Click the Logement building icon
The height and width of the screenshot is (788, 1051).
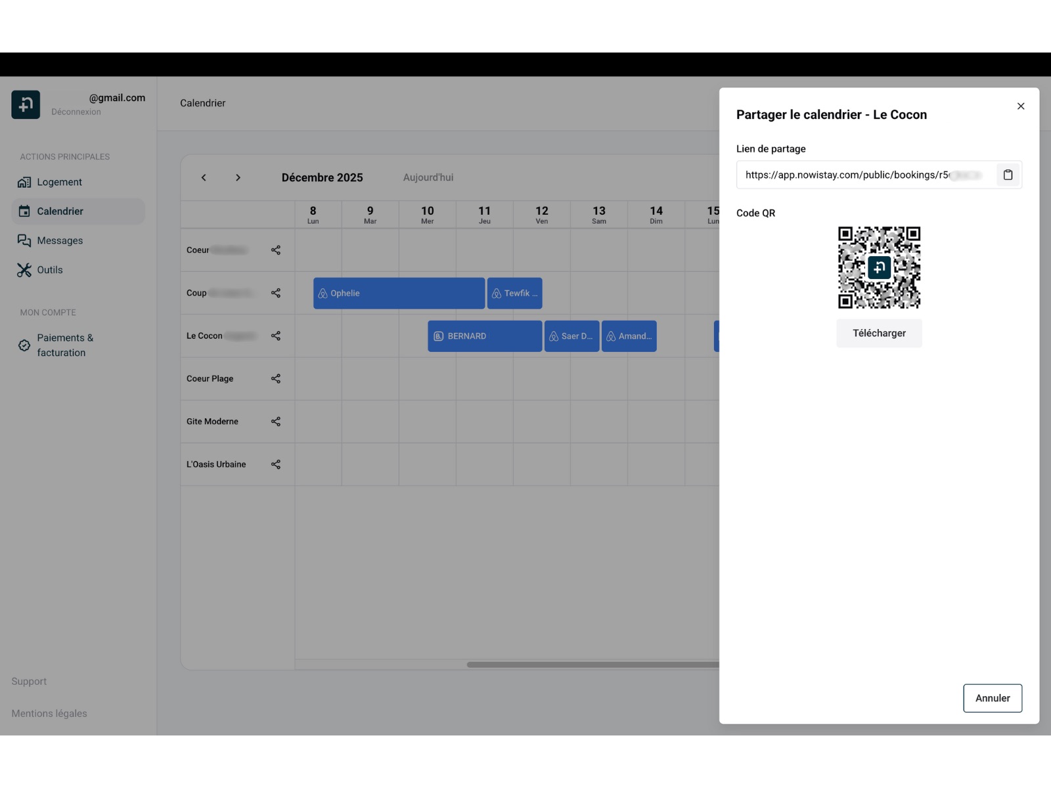pyautogui.click(x=24, y=182)
